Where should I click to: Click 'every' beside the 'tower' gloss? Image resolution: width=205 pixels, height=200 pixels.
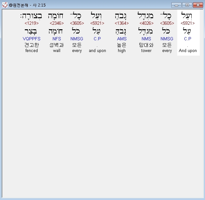(167, 51)
